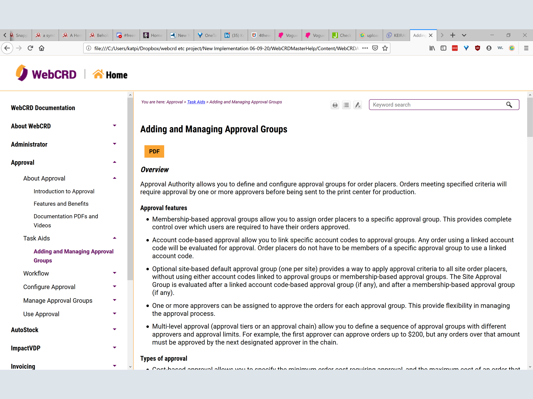Open the browser home page icon

click(x=42, y=48)
